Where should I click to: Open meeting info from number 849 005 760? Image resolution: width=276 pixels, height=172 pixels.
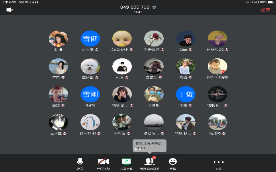[x=135, y=7]
